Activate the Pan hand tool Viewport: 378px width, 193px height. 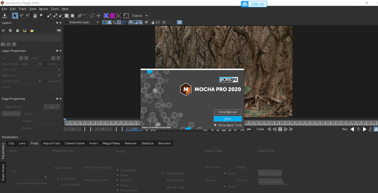point(35,15)
